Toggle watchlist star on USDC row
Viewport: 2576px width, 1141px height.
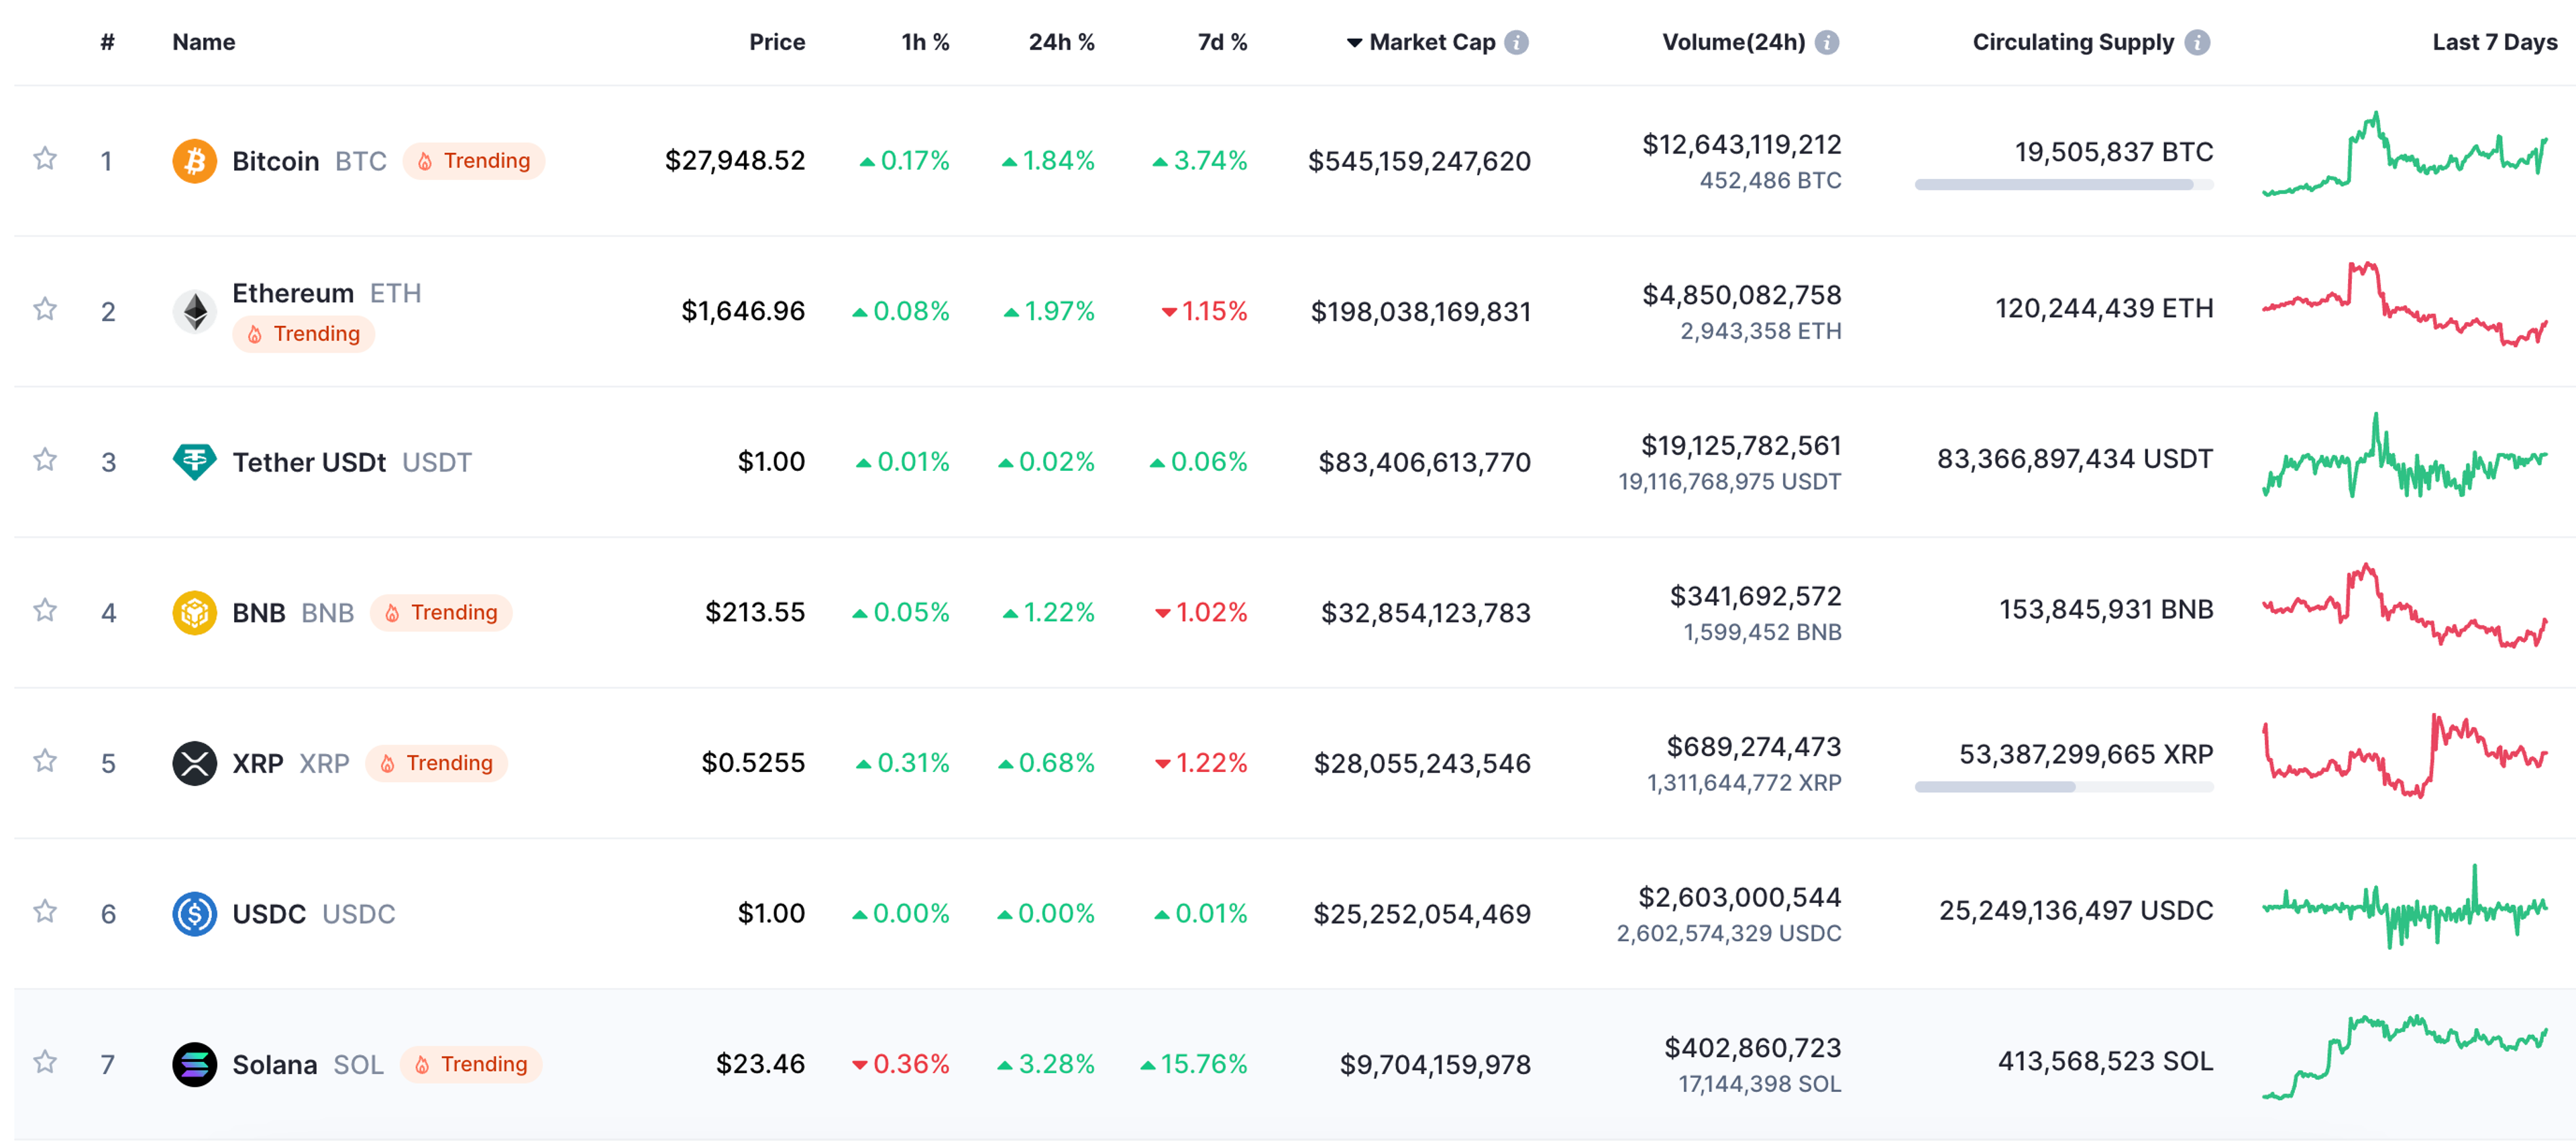45,911
